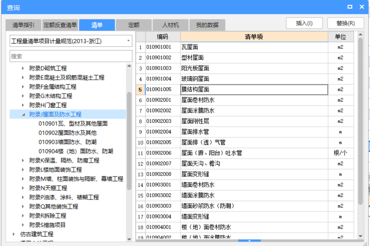Open the 我的数据 tab

click(207, 25)
